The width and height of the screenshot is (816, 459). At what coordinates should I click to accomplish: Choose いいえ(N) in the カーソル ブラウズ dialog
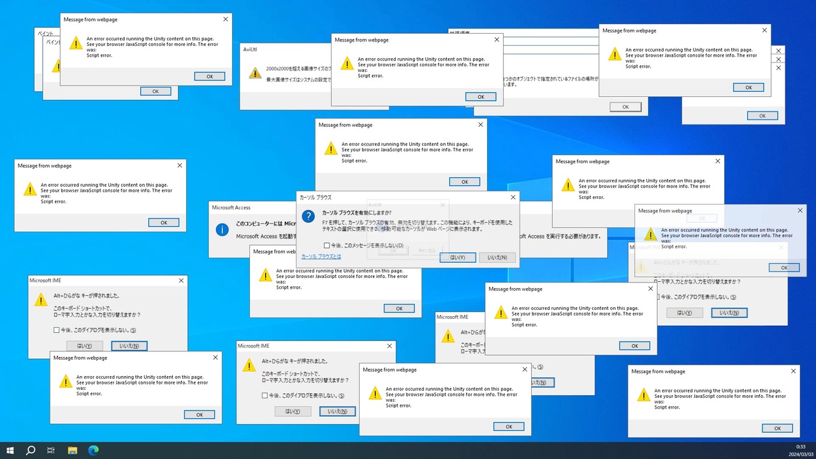pos(497,258)
